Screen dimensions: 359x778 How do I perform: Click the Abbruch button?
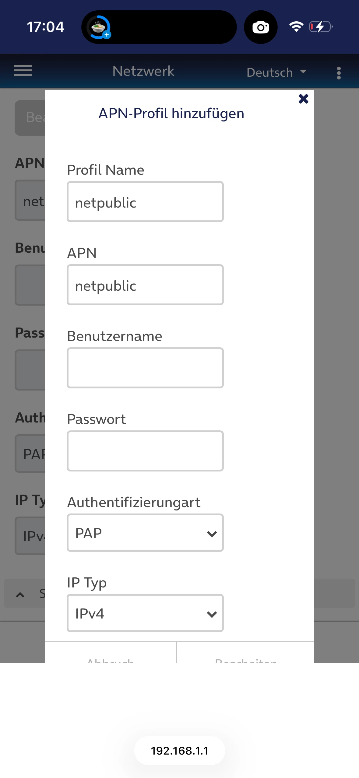pos(111,657)
